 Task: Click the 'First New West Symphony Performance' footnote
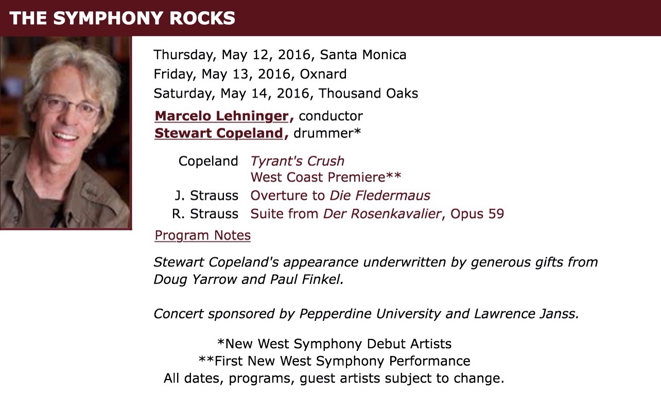pyautogui.click(x=334, y=361)
